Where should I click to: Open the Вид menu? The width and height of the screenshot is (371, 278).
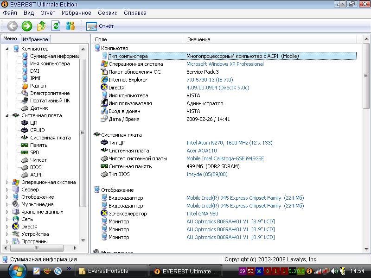[29, 13]
